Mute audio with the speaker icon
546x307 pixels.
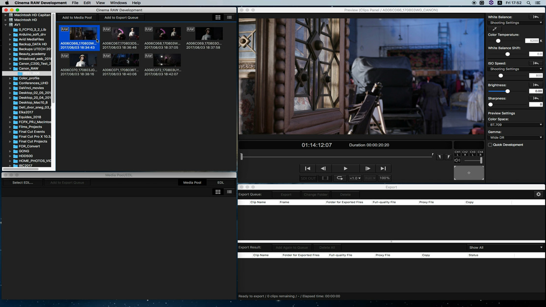tap(457, 160)
